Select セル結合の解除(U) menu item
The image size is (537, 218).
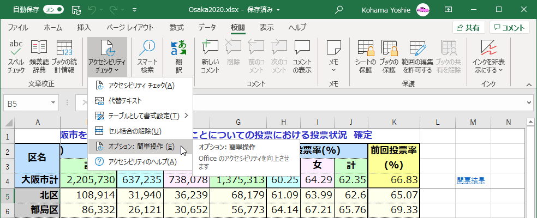pyautogui.click(x=140, y=131)
